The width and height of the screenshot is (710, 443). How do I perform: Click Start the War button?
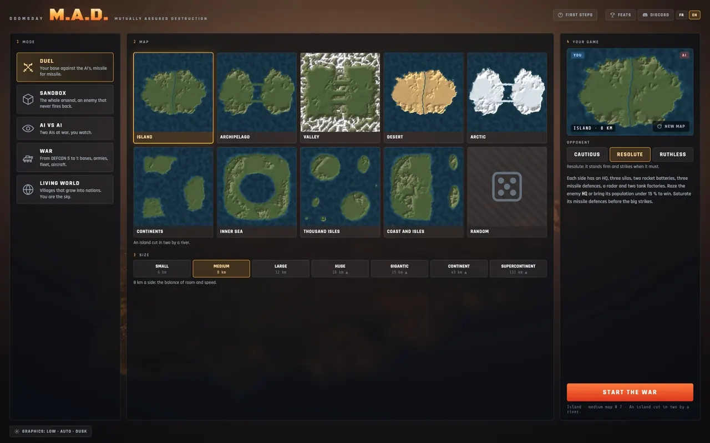point(630,392)
